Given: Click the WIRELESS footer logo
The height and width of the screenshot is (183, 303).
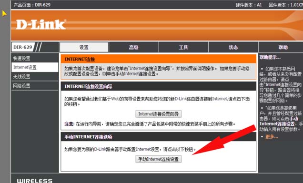Looking at the screenshot, I should point(35,181).
